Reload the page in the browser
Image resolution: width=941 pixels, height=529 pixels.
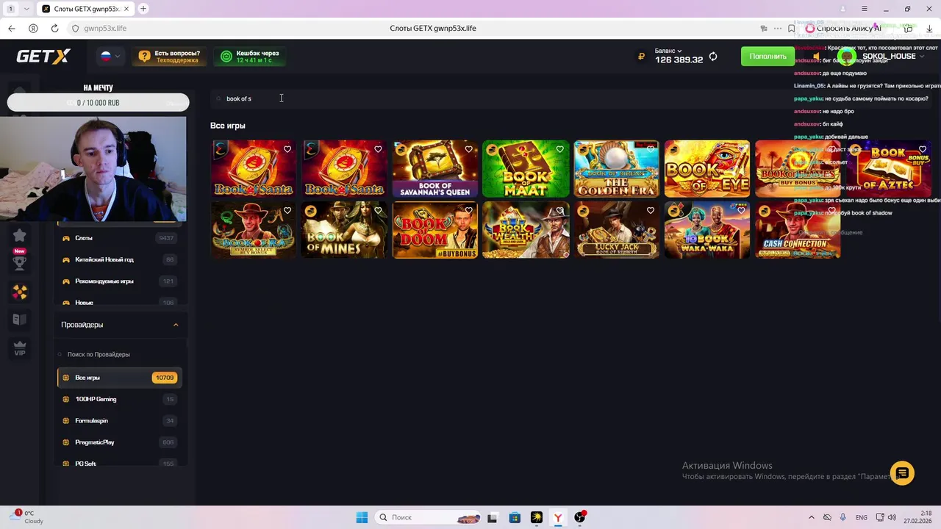click(x=54, y=29)
